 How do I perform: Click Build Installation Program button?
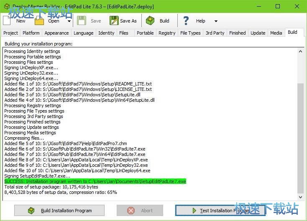[59, 211]
